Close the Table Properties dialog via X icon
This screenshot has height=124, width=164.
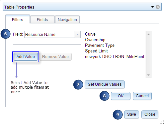pos(158,7)
